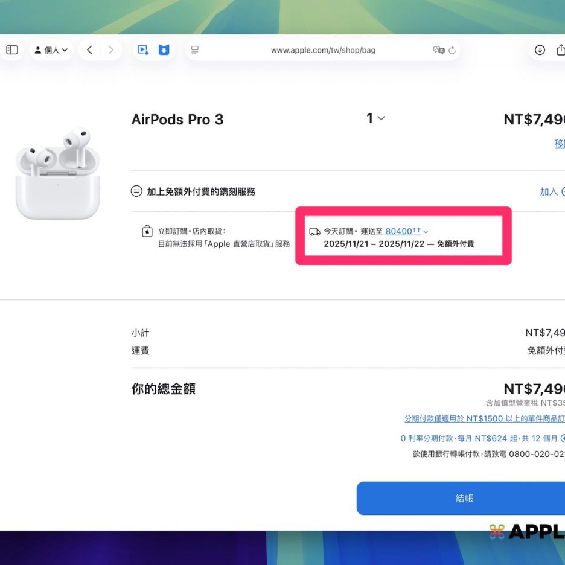Click the share icon in the toolbar
Image resolution: width=565 pixels, height=565 pixels.
pos(560,50)
